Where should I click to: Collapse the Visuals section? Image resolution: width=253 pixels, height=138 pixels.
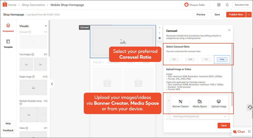[46, 26]
